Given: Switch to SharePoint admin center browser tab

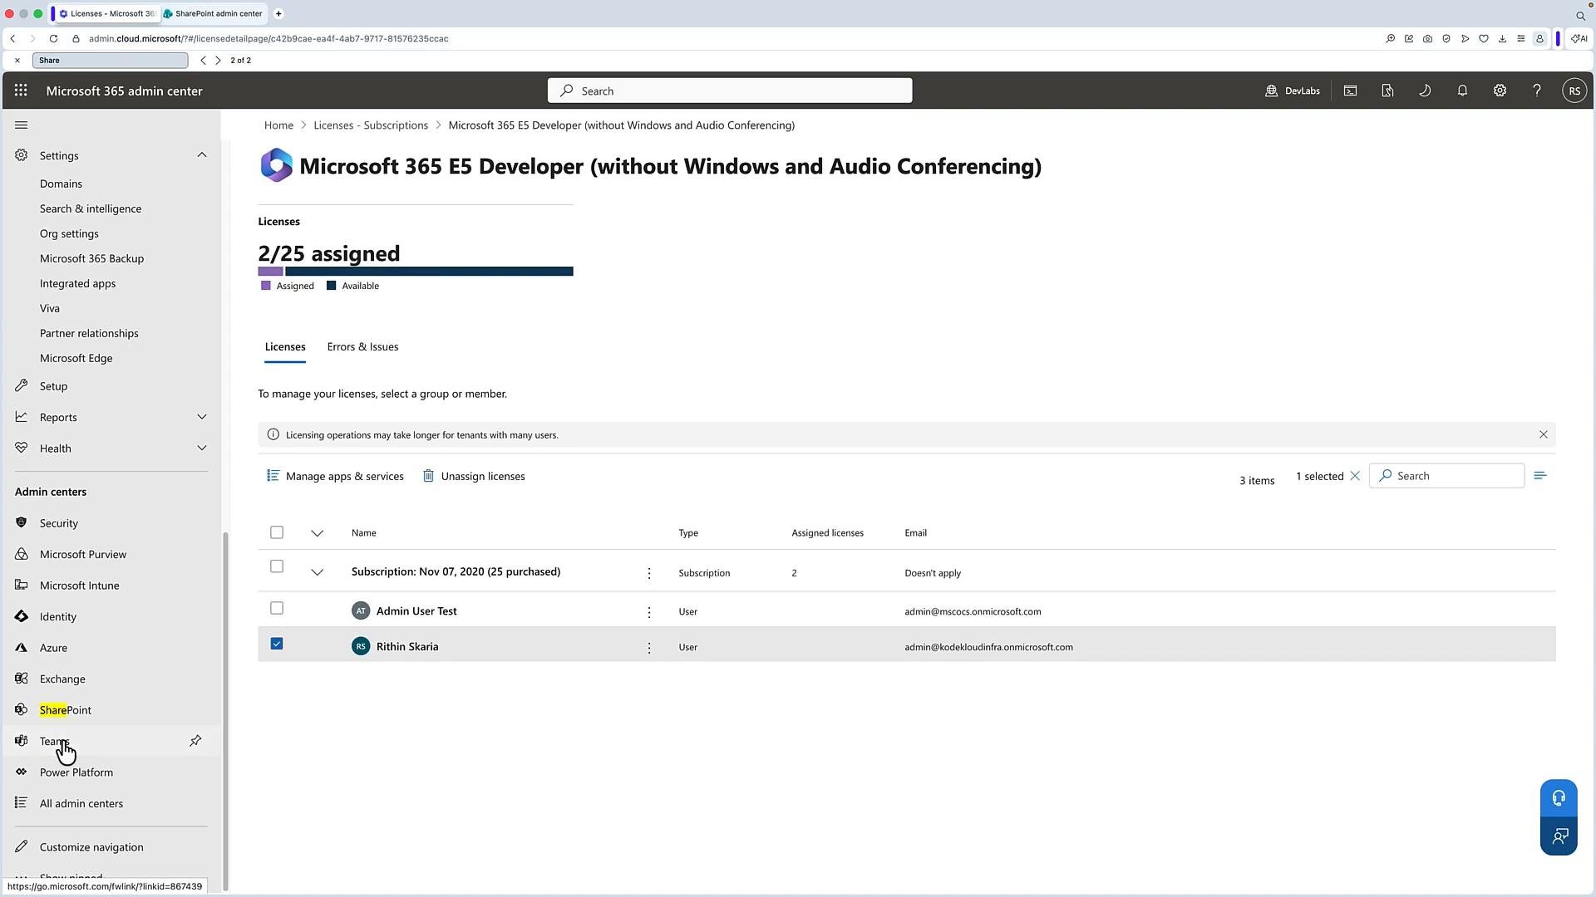Looking at the screenshot, I should [213, 13].
